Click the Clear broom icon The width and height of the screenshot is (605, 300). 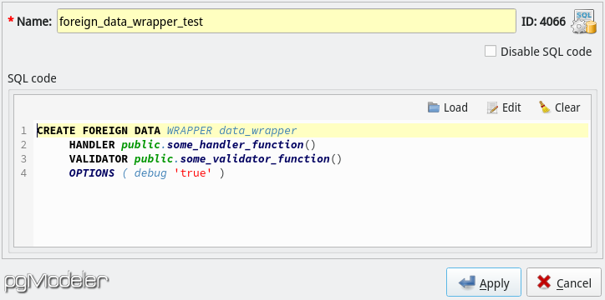coord(545,107)
